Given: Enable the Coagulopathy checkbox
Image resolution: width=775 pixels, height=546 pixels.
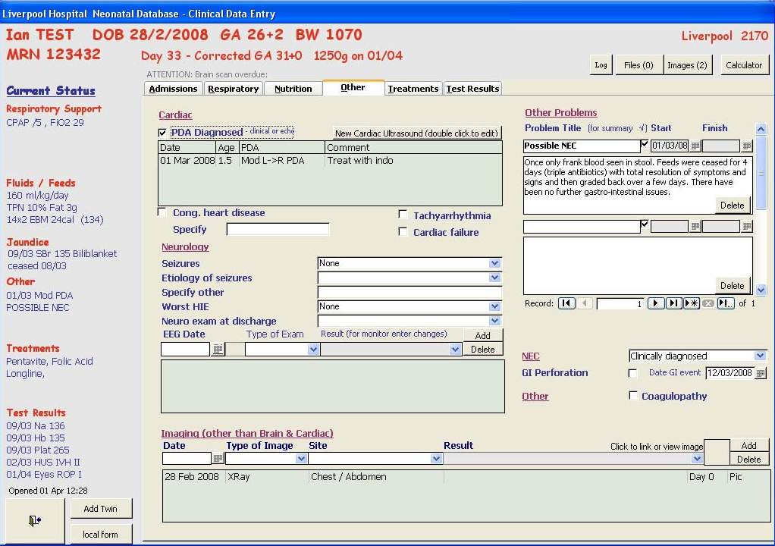Looking at the screenshot, I should 633,396.
